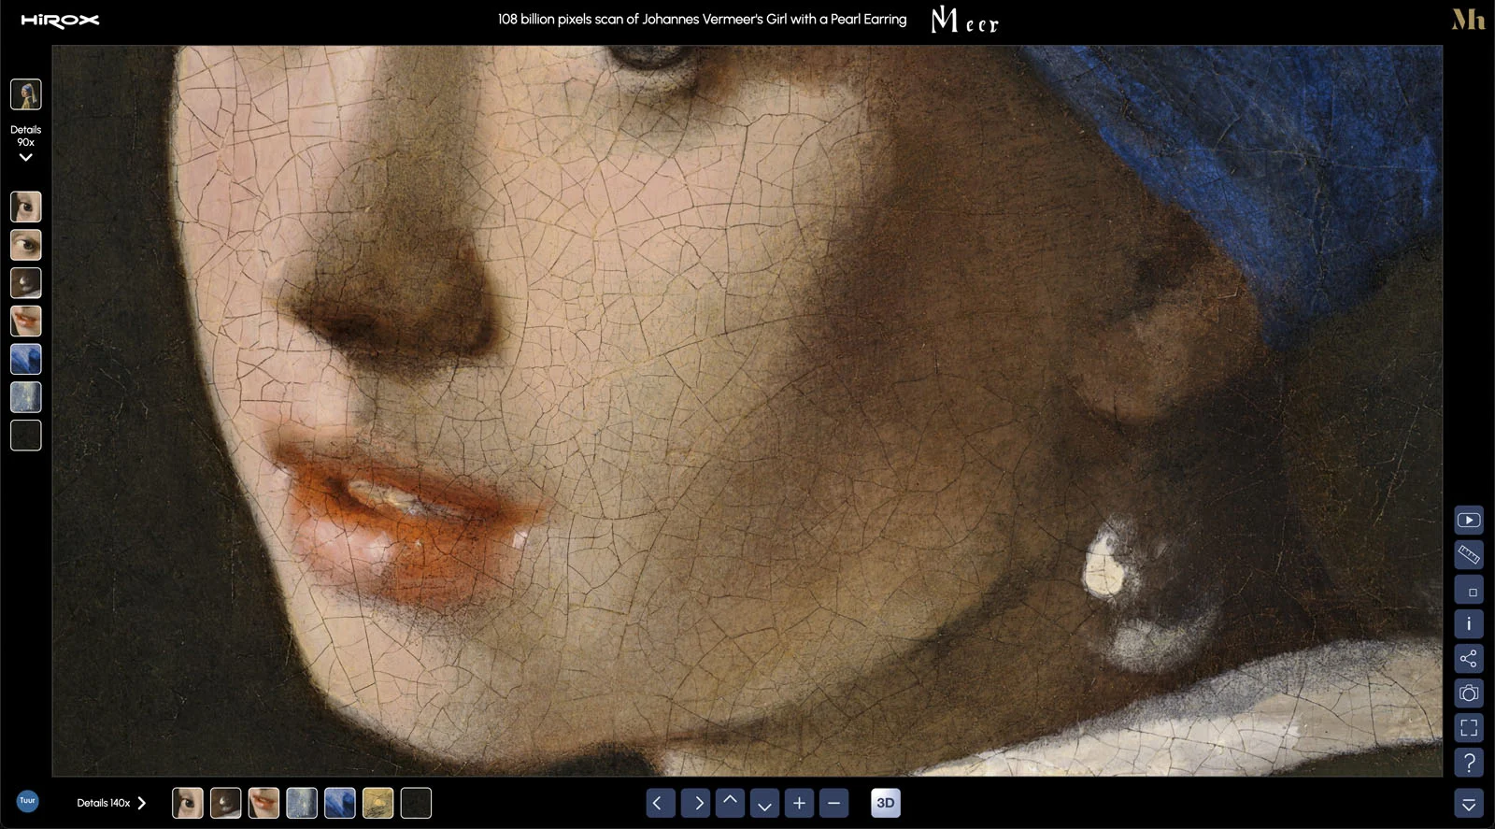
Task: Open the grey texture thumbnail in 140x details
Action: click(x=302, y=803)
